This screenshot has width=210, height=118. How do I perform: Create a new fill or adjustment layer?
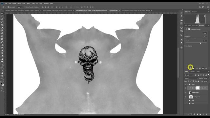tap(198, 114)
